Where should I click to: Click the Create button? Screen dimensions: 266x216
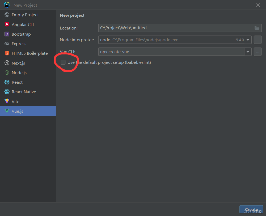[x=251, y=209]
